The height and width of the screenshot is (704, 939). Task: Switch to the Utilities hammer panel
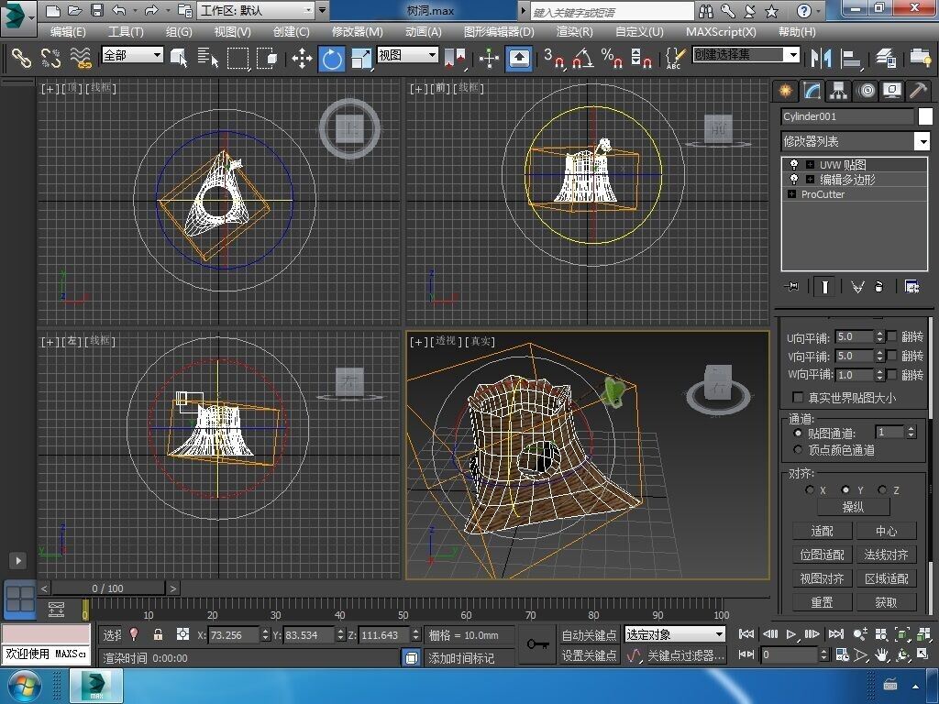tap(918, 90)
